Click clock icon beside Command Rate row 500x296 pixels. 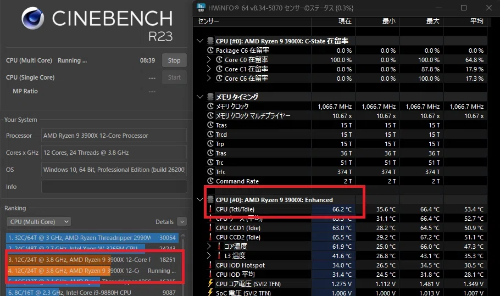point(210,181)
